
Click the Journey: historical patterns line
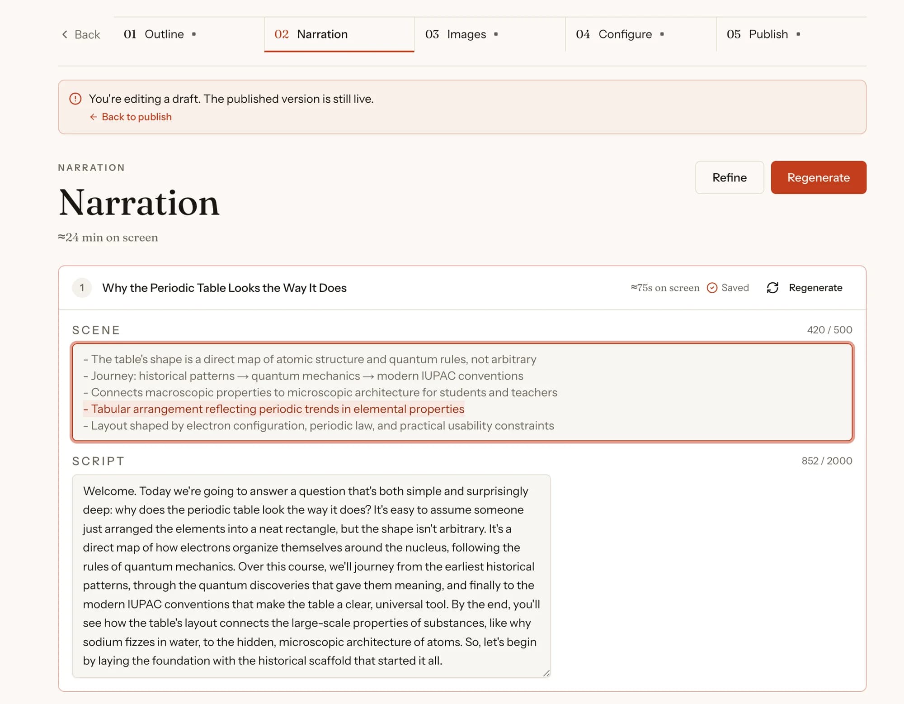pos(303,376)
